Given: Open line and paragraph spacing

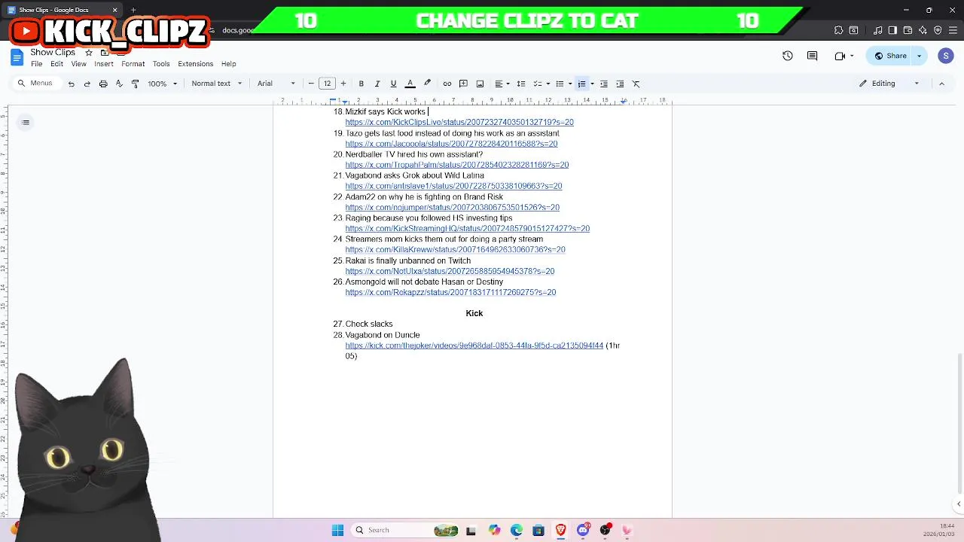Looking at the screenshot, I should tap(521, 84).
